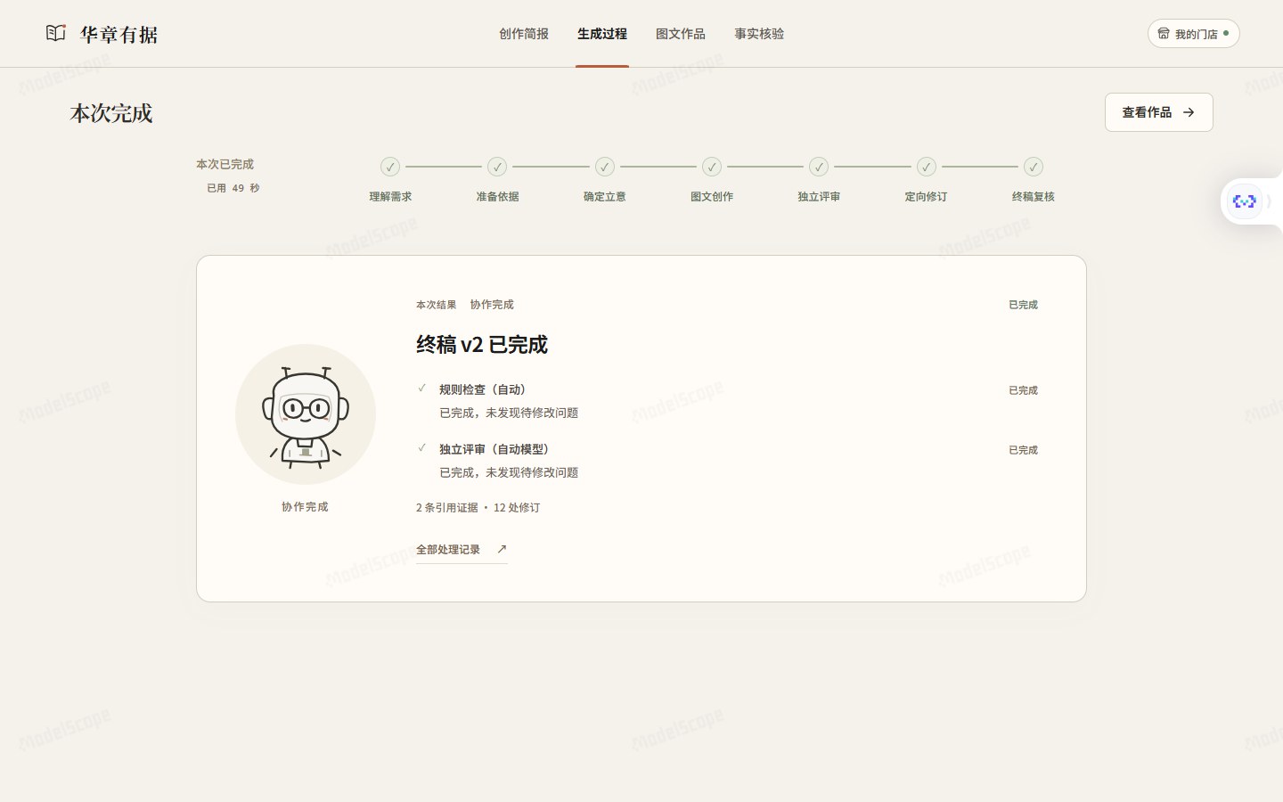Select the 准备依据 step checkmark
The height and width of the screenshot is (802, 1283).
pos(497,167)
